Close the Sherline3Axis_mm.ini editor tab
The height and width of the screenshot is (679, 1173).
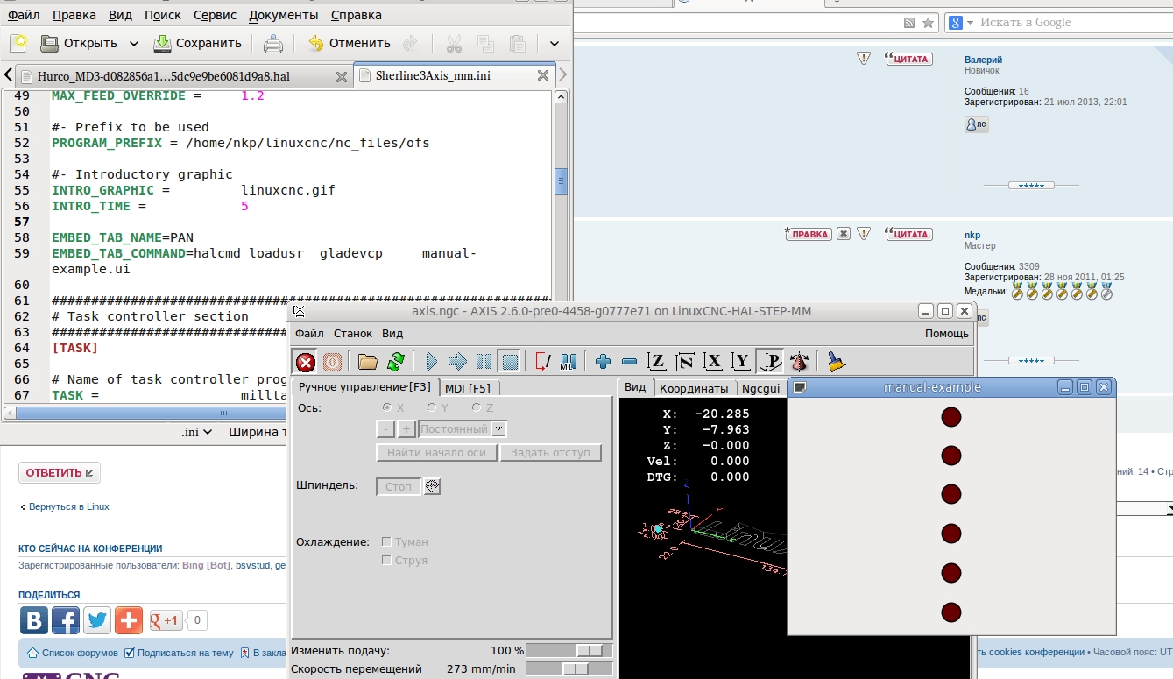click(x=543, y=76)
